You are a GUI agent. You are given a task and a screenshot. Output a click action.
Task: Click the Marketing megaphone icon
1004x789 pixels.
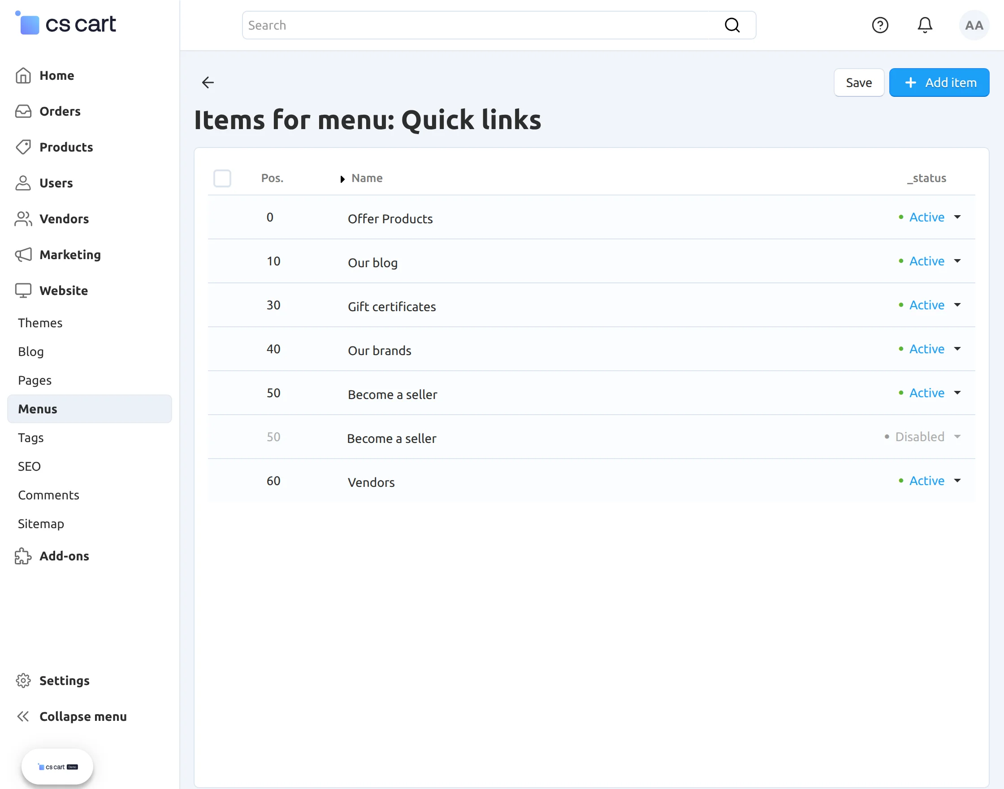[23, 255]
